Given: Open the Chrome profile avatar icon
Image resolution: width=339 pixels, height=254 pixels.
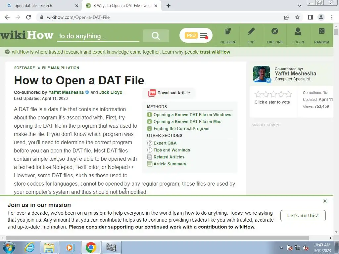Looking at the screenshot, I should coord(321,17).
